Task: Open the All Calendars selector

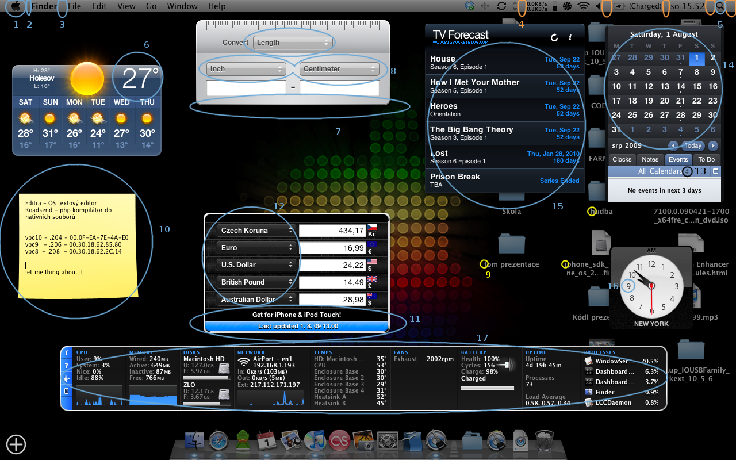Action: point(664,171)
